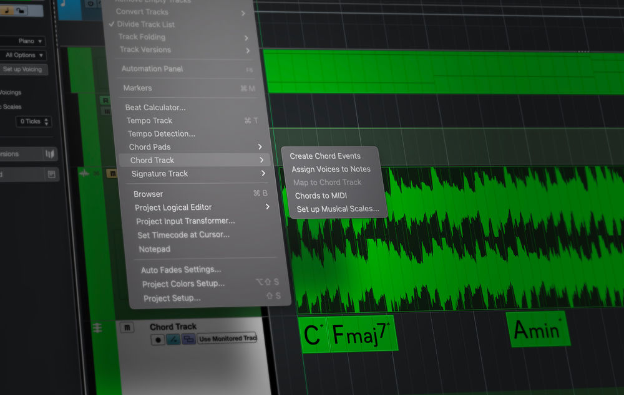Enable record on the Chord Track
Viewport: 624px width, 395px height.
click(x=158, y=340)
